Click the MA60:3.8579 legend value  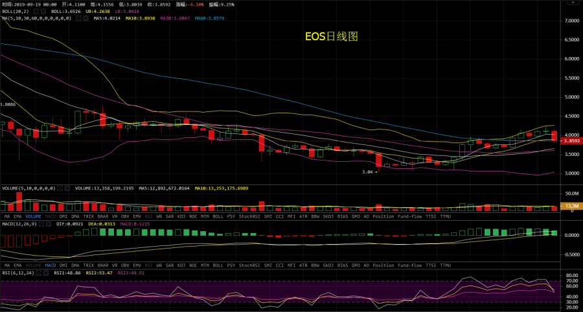(209, 18)
